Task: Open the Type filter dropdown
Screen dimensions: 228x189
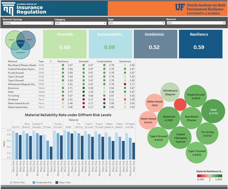Action: click(x=136, y=23)
